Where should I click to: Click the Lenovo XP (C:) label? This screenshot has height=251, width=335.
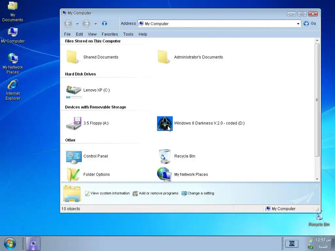[97, 90]
